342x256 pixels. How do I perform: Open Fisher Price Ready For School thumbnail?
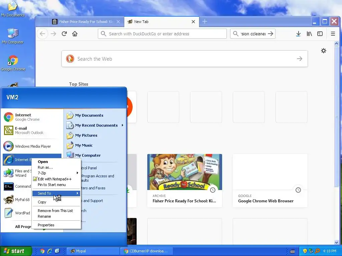click(184, 172)
